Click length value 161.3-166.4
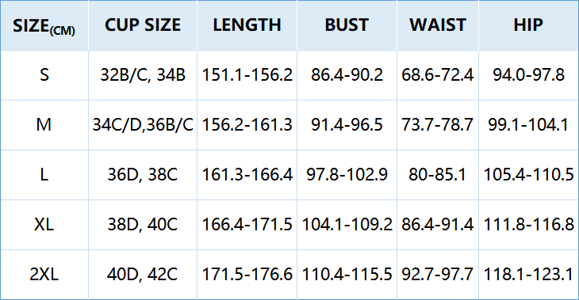This screenshot has height=300, width=579. click(247, 175)
